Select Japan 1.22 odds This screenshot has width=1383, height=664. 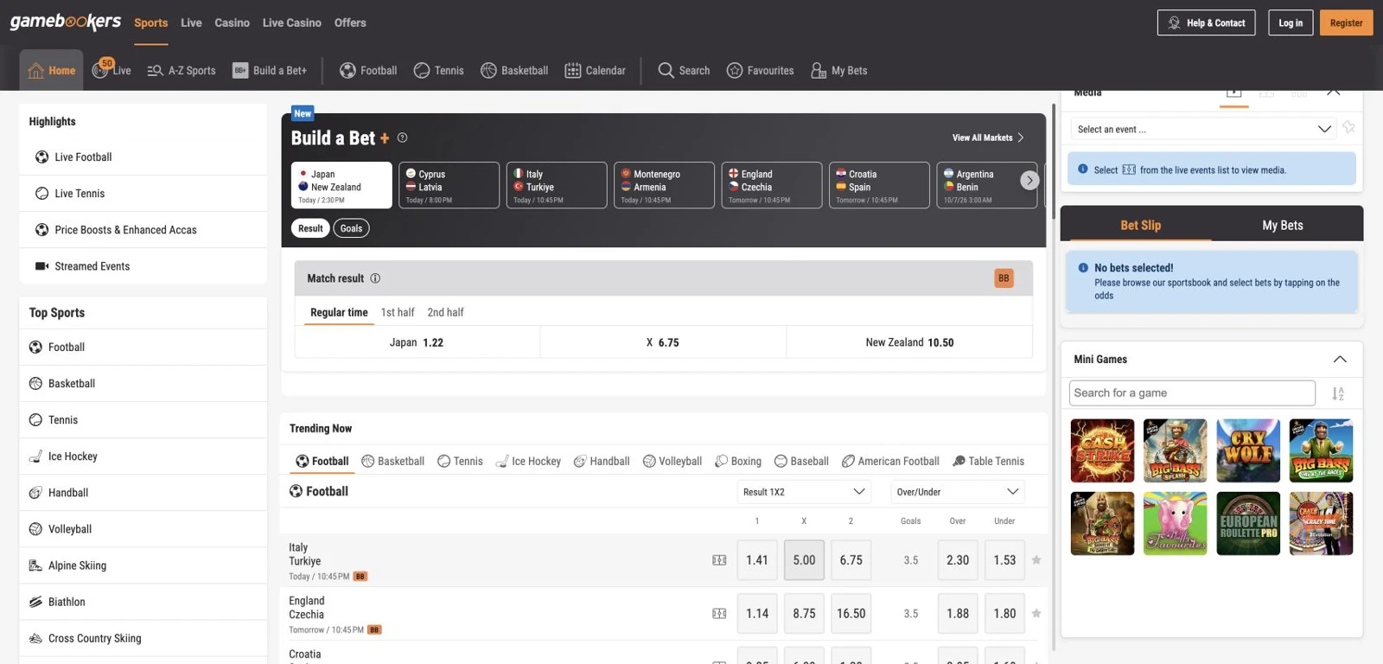(417, 342)
